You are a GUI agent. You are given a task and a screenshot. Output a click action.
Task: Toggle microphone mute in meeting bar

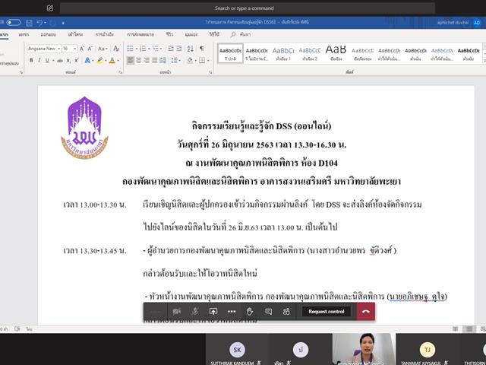click(x=195, y=311)
